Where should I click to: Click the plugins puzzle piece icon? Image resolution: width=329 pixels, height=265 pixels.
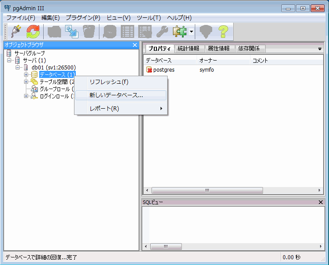pos(180,32)
